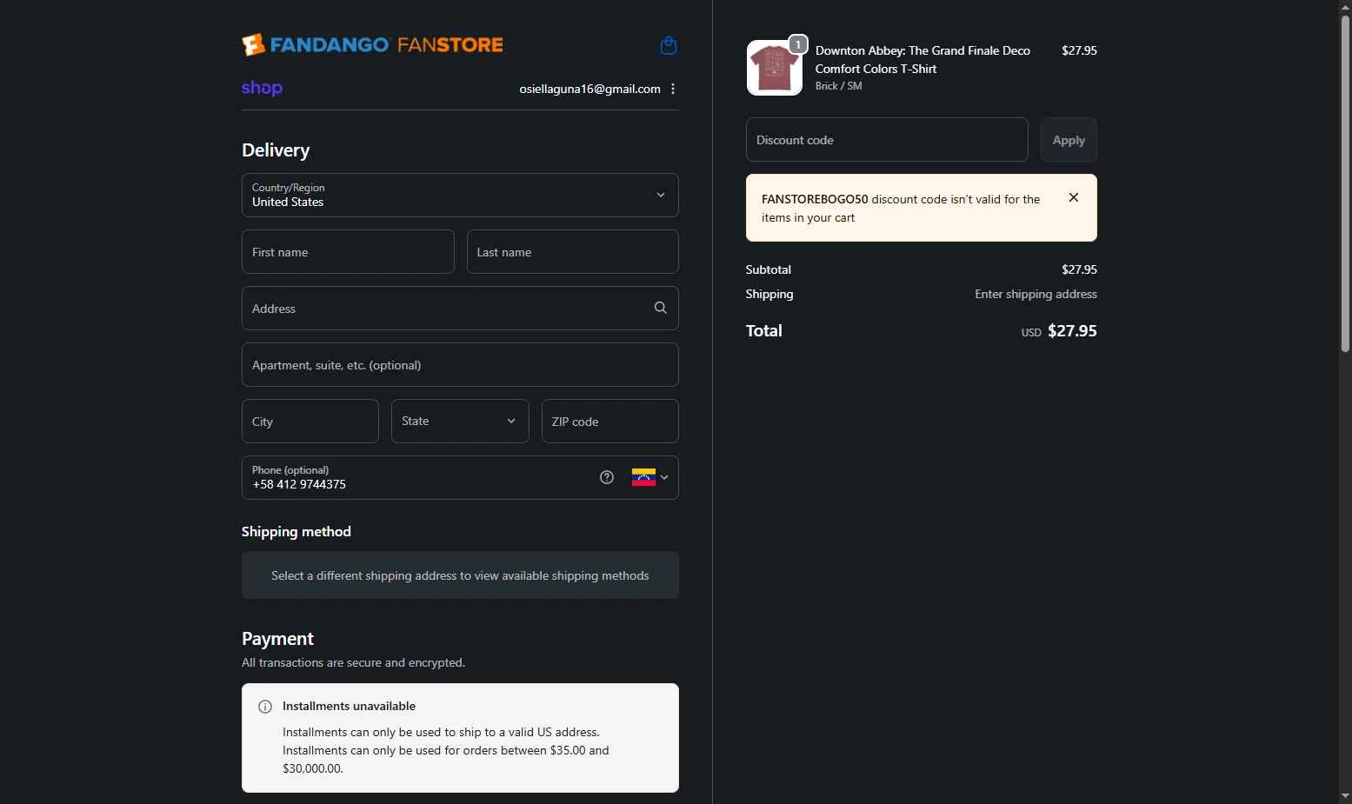1352x804 pixels.
Task: Click the Subtotal $27.95 value
Action: tap(1079, 269)
